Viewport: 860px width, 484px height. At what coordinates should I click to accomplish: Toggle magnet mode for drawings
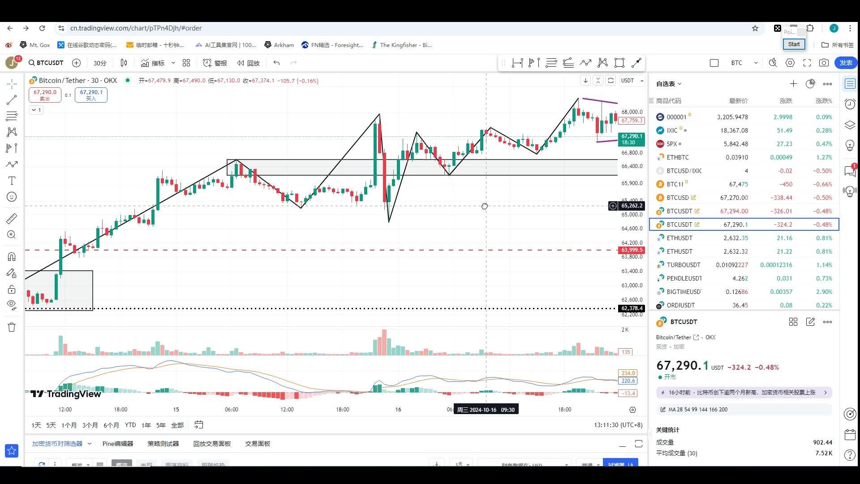click(x=12, y=257)
